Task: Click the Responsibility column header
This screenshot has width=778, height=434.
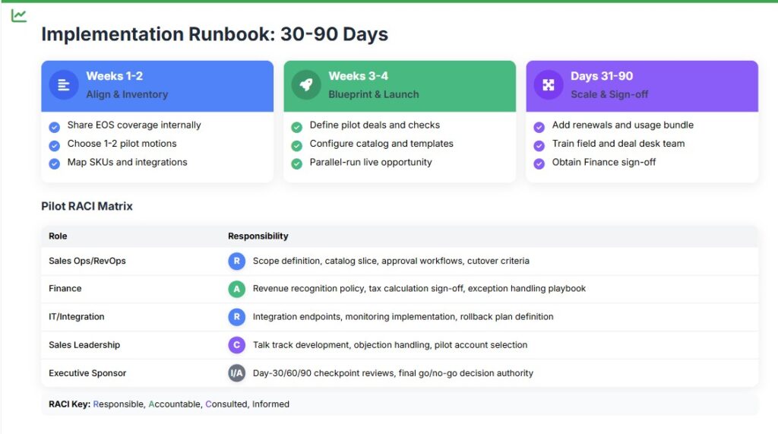Action: pos(258,236)
